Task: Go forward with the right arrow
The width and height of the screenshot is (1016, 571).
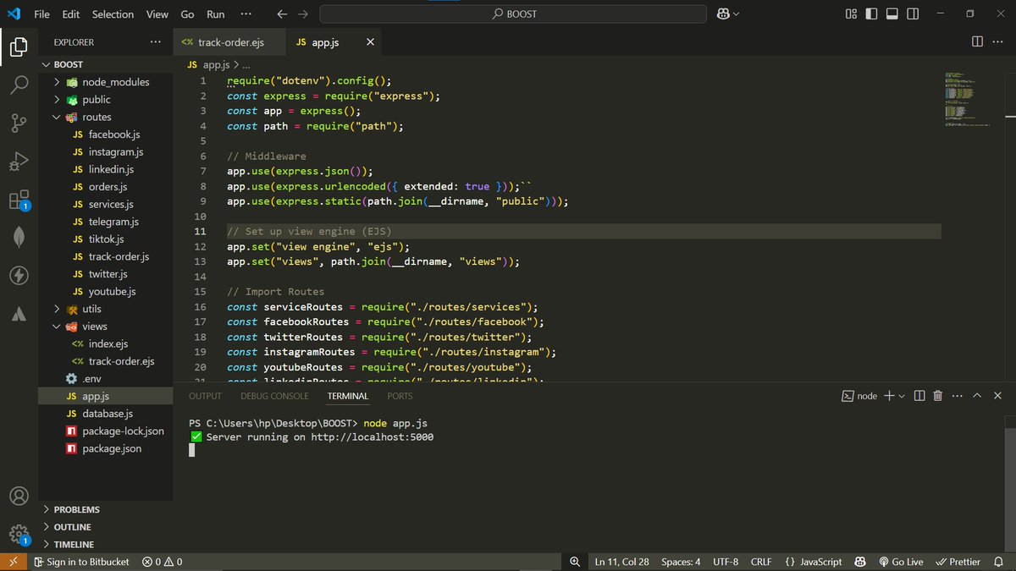Action: (x=303, y=14)
